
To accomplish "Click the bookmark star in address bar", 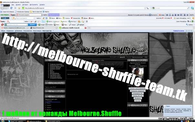I will (145, 8).
